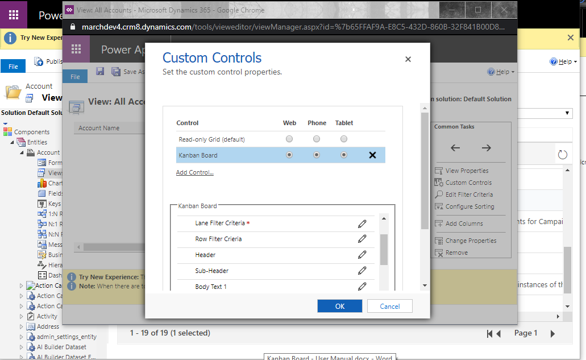Remove the Kanban Board control with X

(x=372, y=155)
